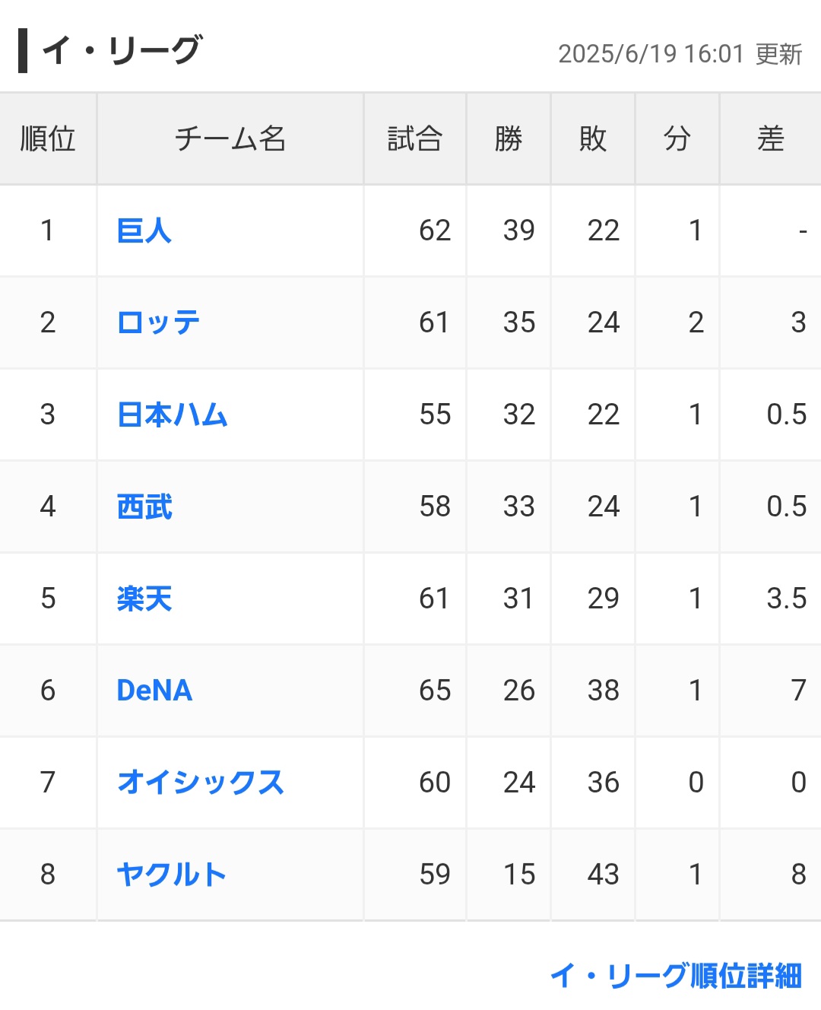Image resolution: width=821 pixels, height=1010 pixels.
Task: Click the 2025/6/19 16:01 更新 timestamp
Action: 680,54
